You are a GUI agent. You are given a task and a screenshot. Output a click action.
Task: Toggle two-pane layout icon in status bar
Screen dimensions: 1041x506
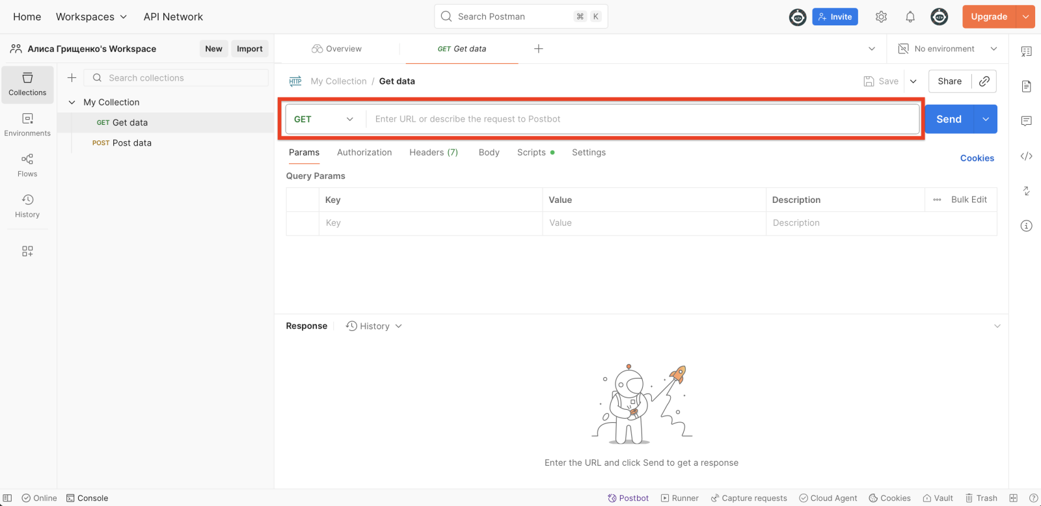click(x=1013, y=498)
